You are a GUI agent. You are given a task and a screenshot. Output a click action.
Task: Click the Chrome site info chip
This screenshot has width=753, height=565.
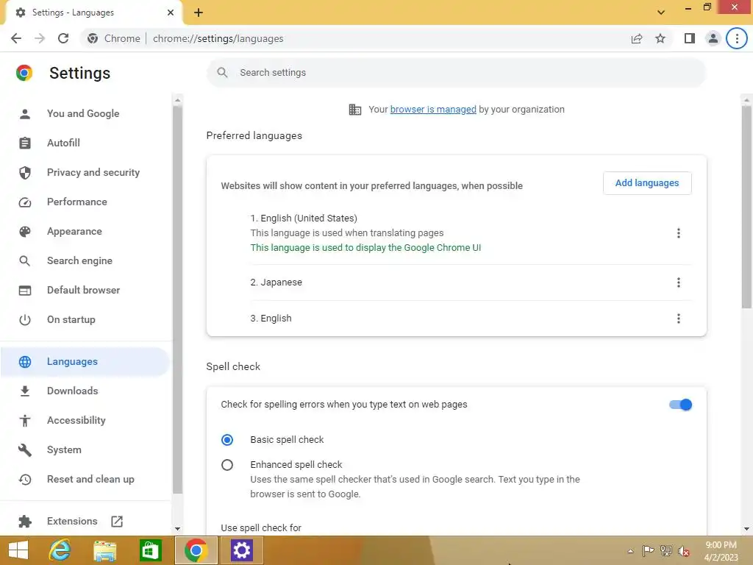coord(115,38)
